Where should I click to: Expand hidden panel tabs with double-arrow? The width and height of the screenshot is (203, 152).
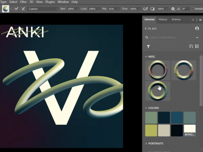193,20
